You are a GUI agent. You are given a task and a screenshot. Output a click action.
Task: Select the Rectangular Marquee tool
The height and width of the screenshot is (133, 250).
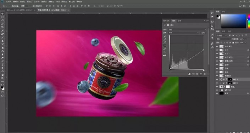(x=2, y=17)
